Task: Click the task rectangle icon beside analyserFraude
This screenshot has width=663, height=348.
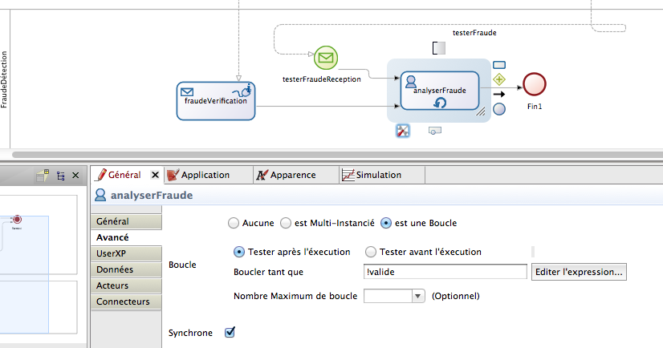Action: pyautogui.click(x=499, y=64)
